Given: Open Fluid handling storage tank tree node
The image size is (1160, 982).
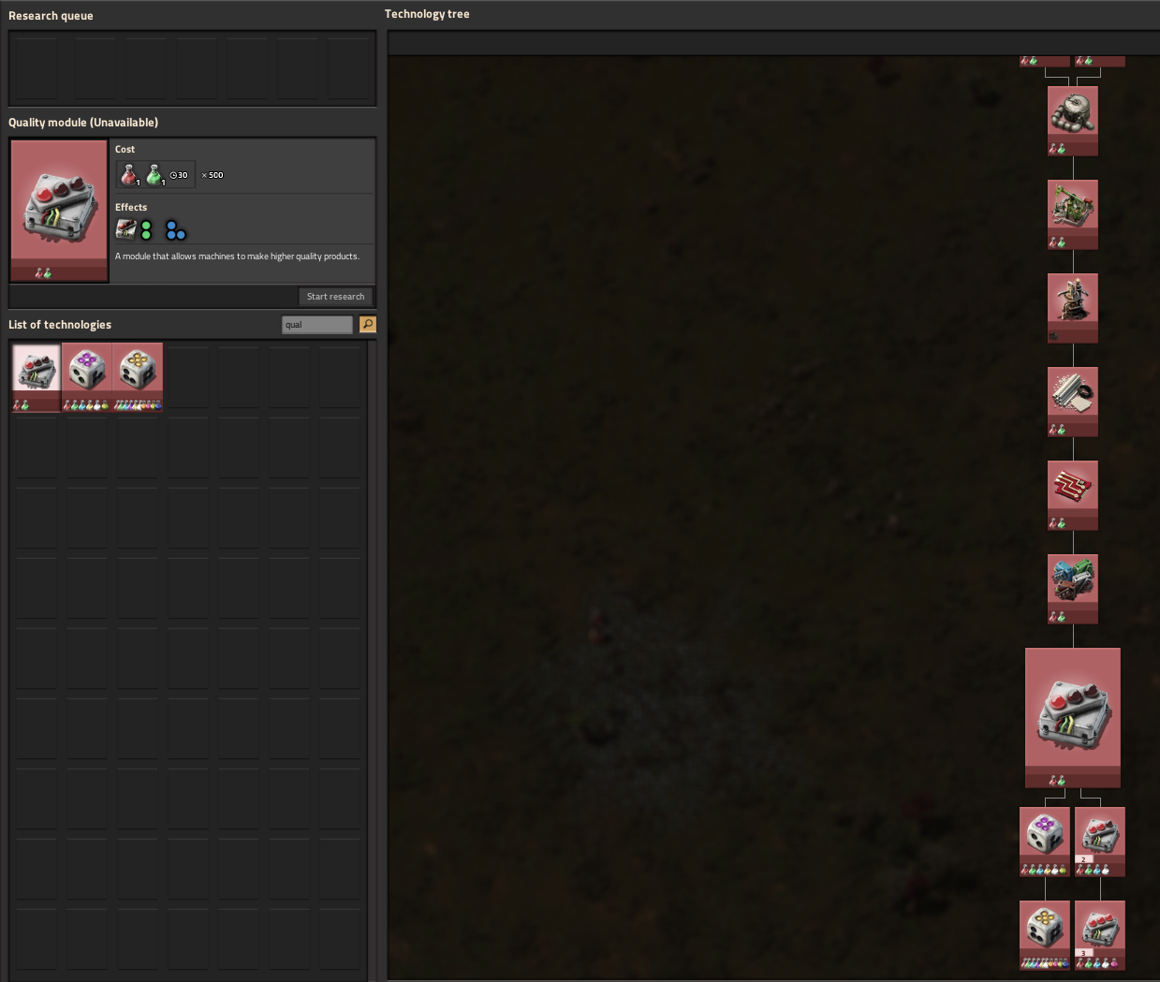Looking at the screenshot, I should click(x=1073, y=121).
